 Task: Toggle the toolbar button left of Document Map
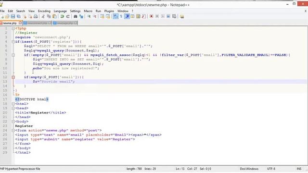point(132,16)
